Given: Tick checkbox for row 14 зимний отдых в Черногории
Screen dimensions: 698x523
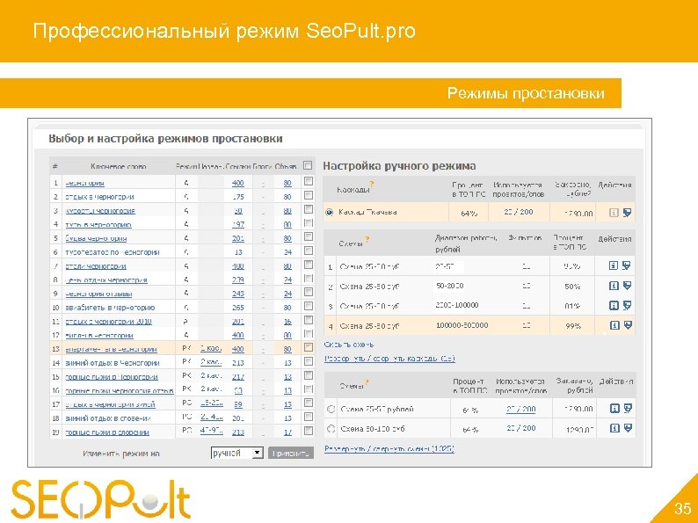Looking at the screenshot, I should point(308,361).
